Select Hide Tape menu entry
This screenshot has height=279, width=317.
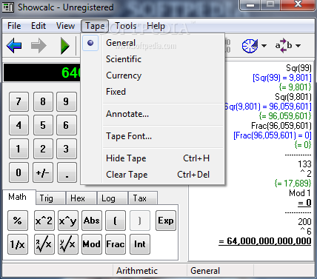153,158
